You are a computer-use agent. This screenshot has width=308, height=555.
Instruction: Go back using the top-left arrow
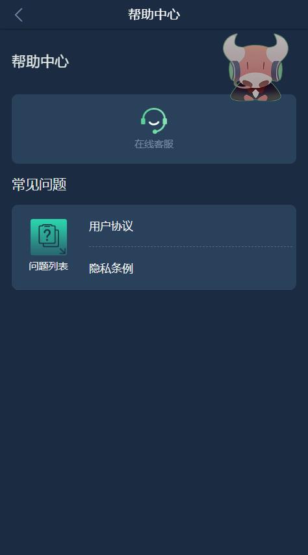tap(19, 15)
